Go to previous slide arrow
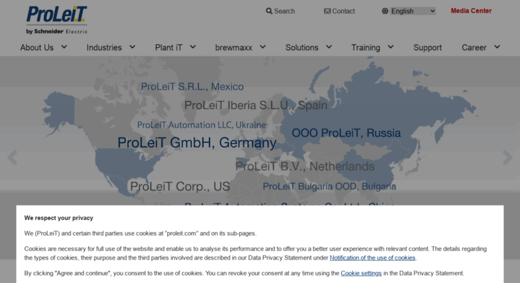 pos(12,157)
